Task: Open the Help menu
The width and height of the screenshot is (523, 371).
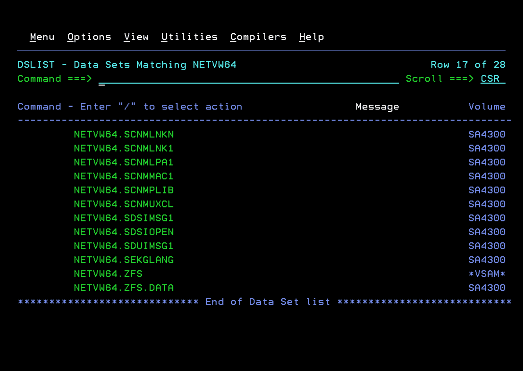Action: 311,37
